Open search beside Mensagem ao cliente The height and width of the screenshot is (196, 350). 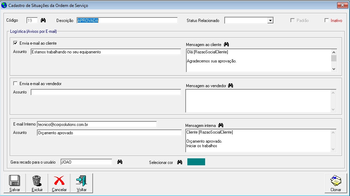click(x=226, y=44)
